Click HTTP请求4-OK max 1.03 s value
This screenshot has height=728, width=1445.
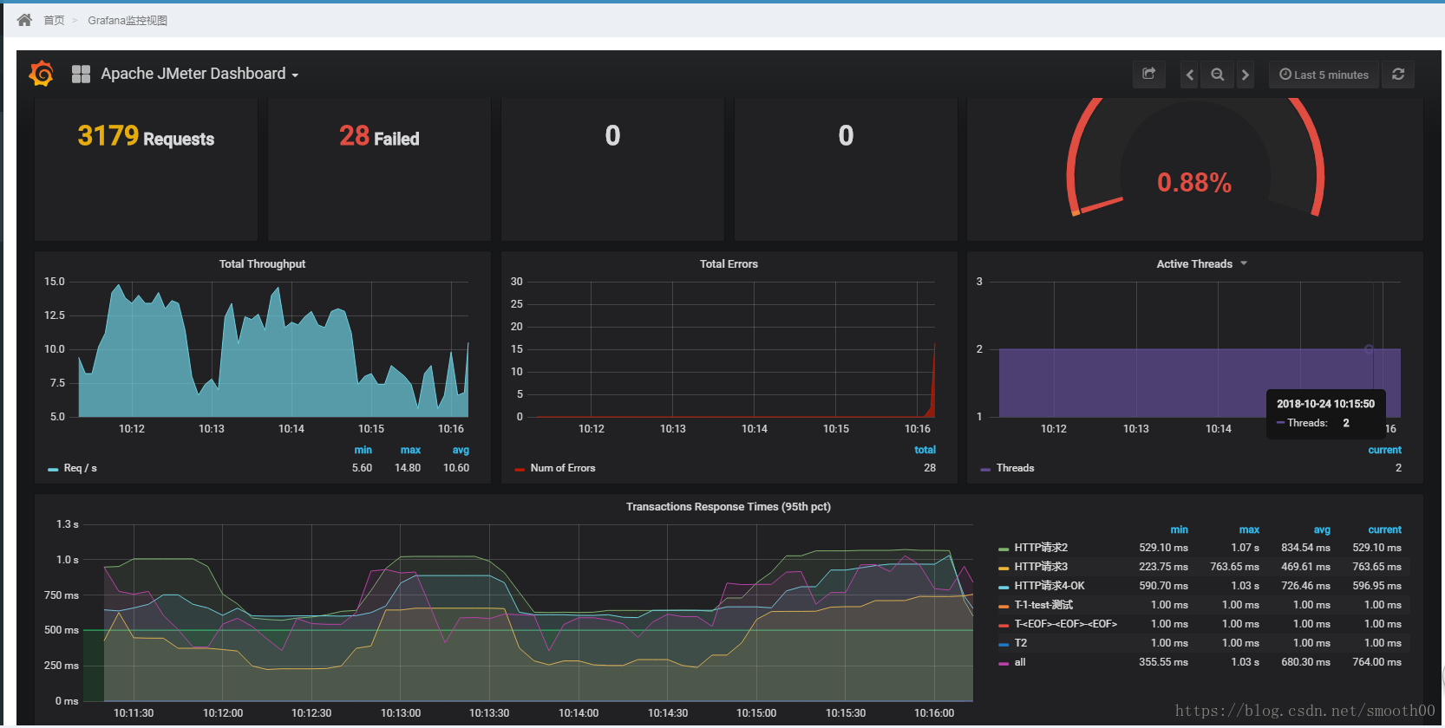(x=1245, y=586)
